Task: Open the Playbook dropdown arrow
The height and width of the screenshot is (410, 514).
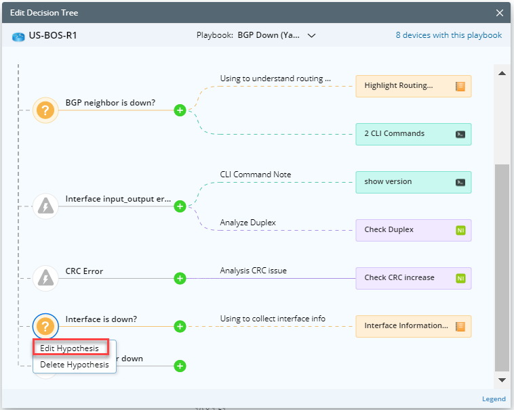Action: coord(311,35)
